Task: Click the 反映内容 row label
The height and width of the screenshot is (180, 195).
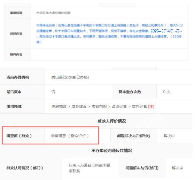Action: tap(16, 33)
